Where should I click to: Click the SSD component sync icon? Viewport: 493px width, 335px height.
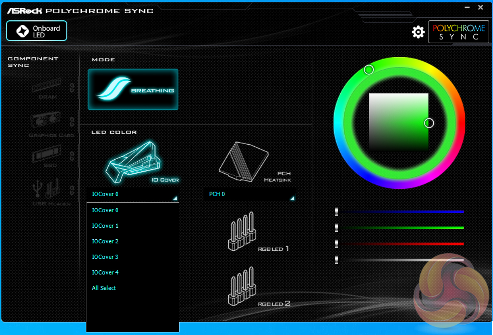pos(47,154)
